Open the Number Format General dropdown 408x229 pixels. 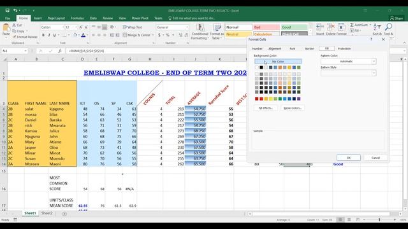point(187,27)
